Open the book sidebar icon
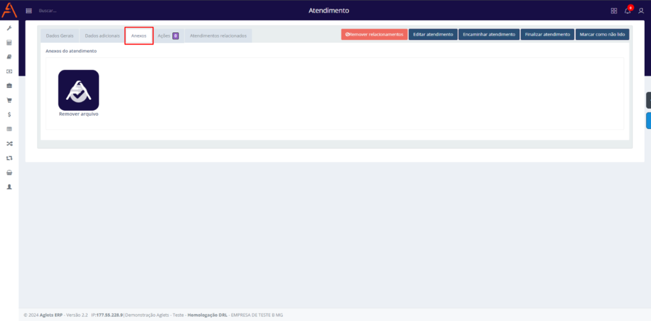This screenshot has width=651, height=321. point(9,57)
